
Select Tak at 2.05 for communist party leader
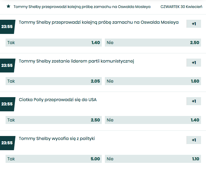click(54, 81)
